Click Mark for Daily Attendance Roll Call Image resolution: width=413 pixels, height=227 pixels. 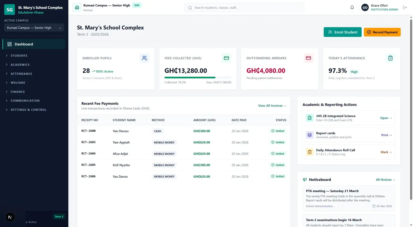coord(386,152)
